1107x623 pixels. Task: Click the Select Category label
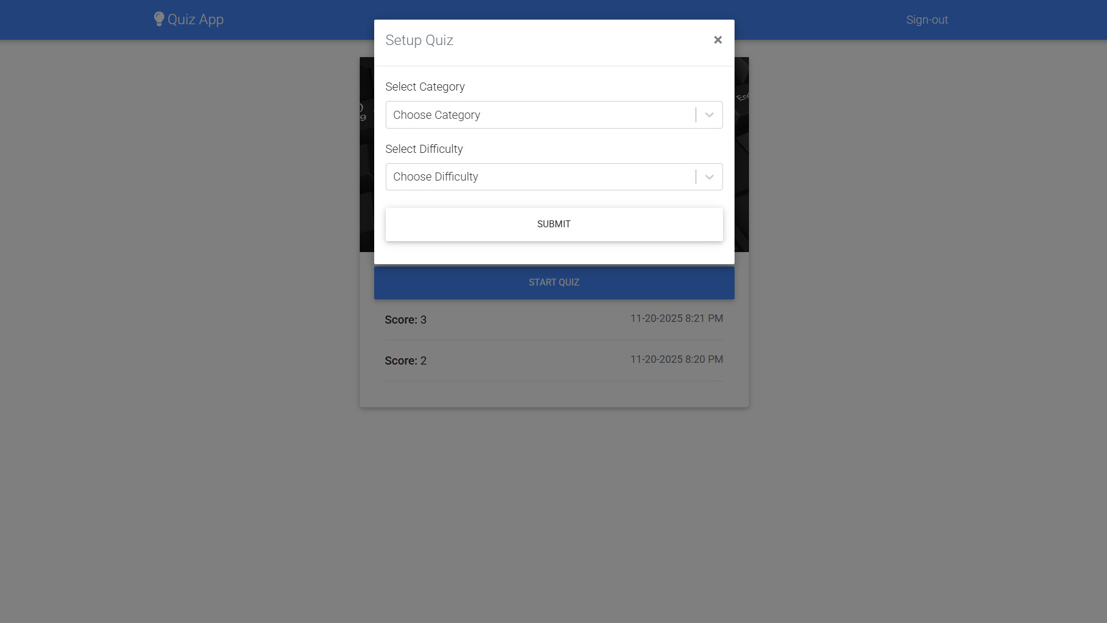(425, 87)
